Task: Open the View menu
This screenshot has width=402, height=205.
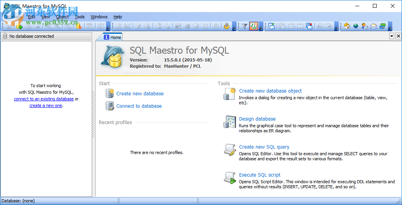Action: pos(45,17)
